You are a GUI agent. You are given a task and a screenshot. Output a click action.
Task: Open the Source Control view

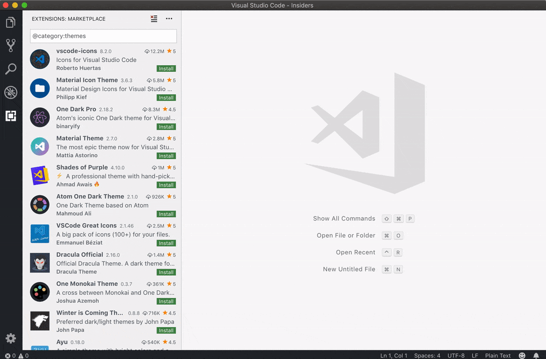pos(11,46)
